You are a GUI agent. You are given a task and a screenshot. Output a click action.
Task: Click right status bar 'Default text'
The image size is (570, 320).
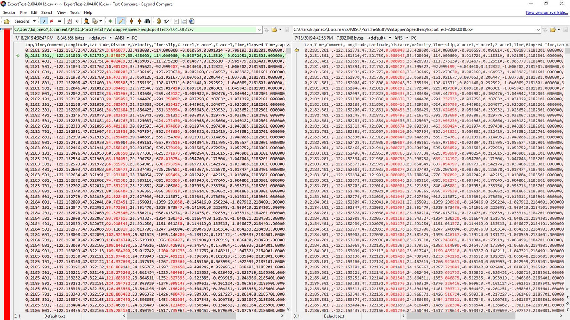point(334,316)
